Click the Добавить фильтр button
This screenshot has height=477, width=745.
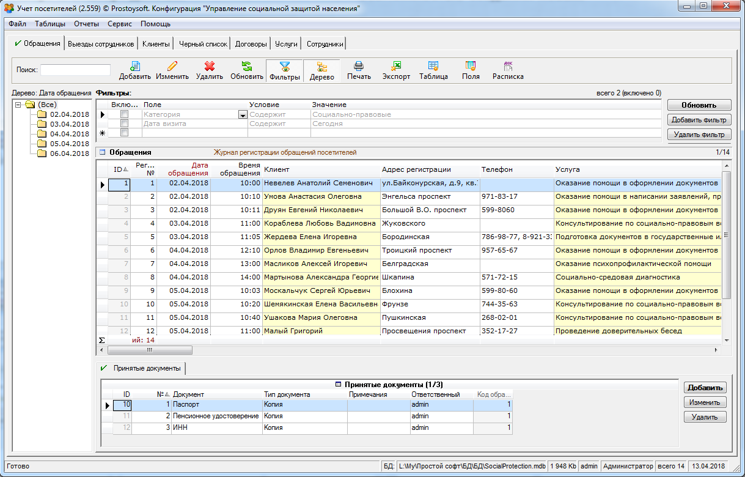[699, 120]
